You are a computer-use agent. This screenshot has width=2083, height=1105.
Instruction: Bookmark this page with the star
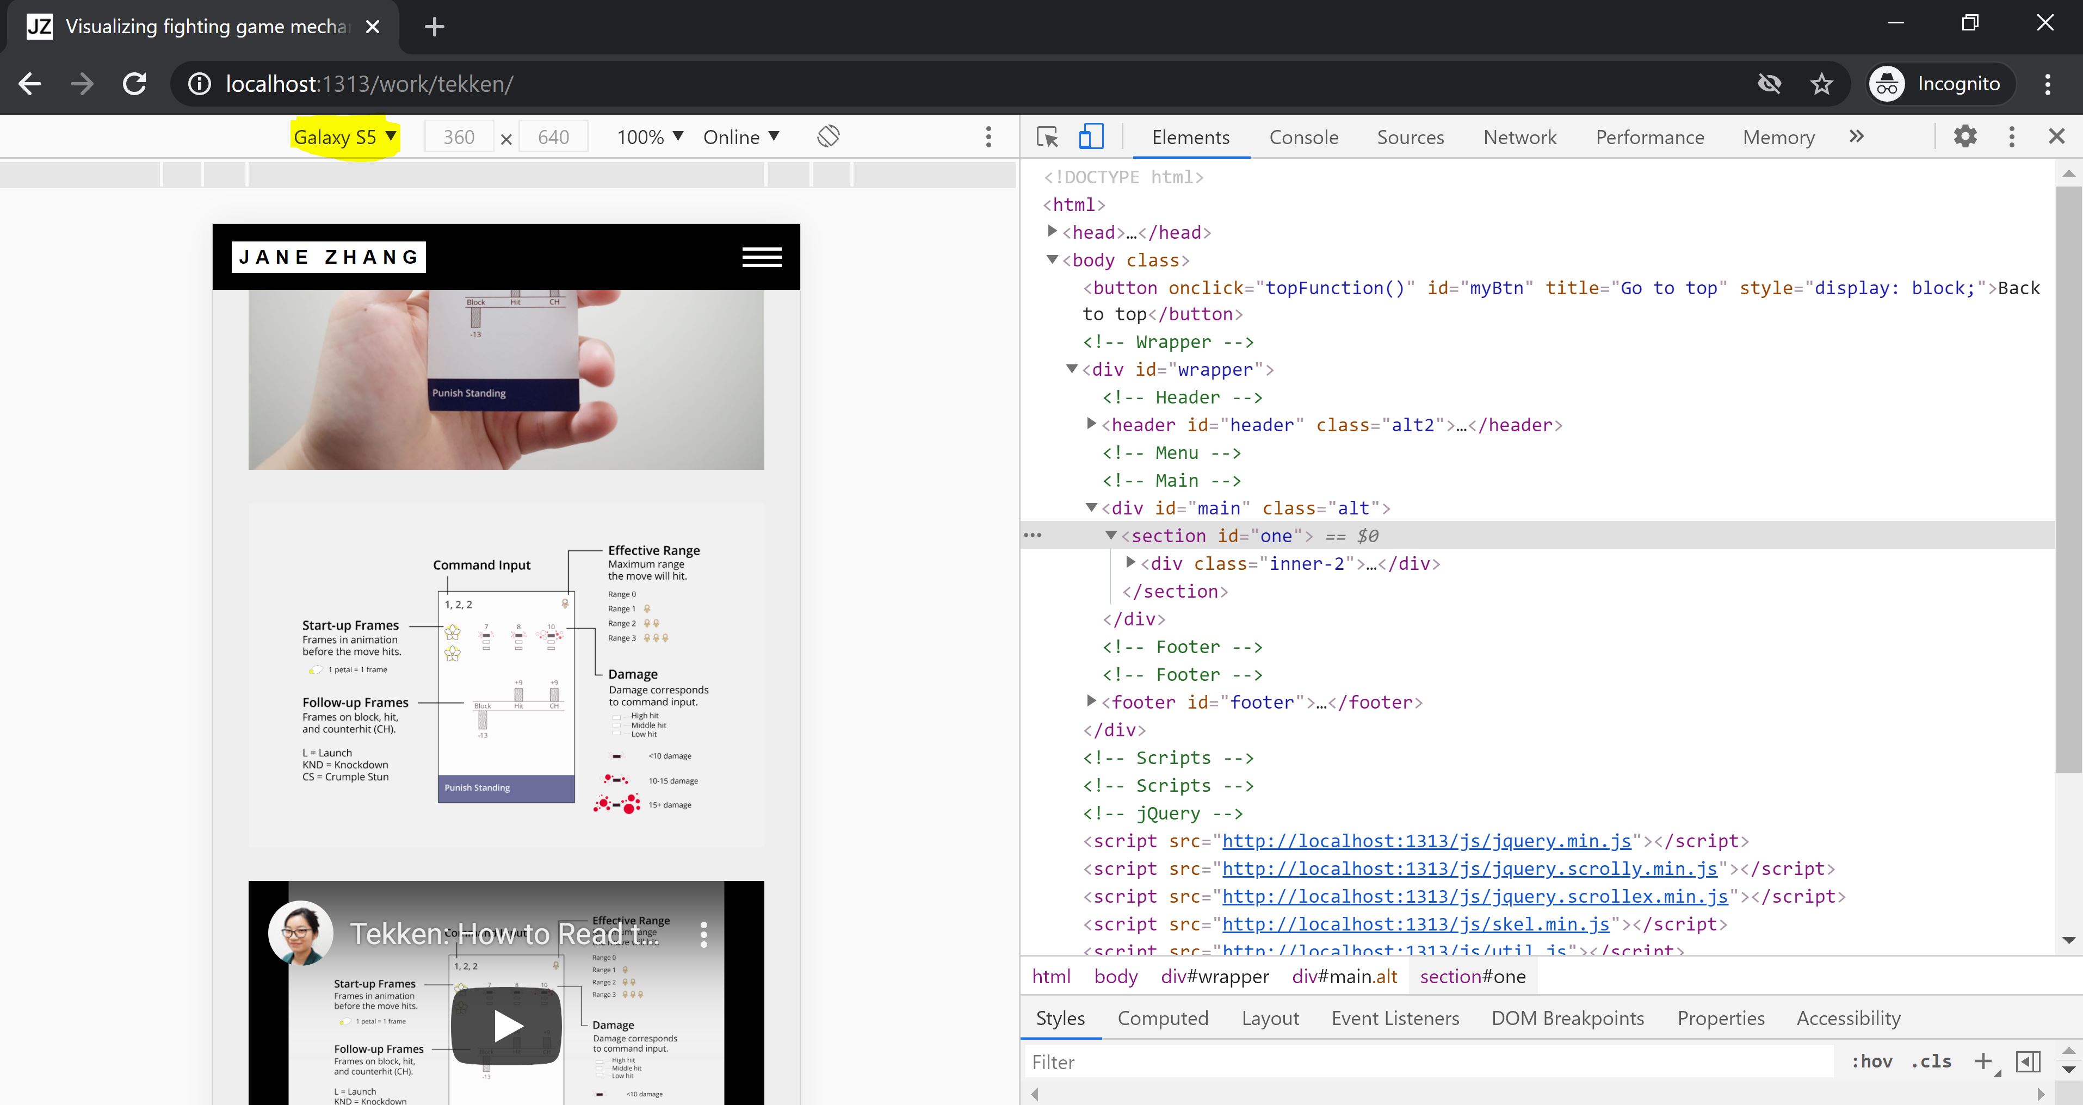tap(1821, 83)
